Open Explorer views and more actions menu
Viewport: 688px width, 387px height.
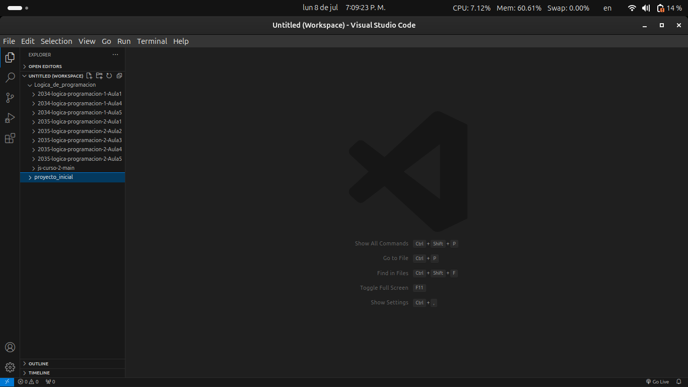(115, 54)
